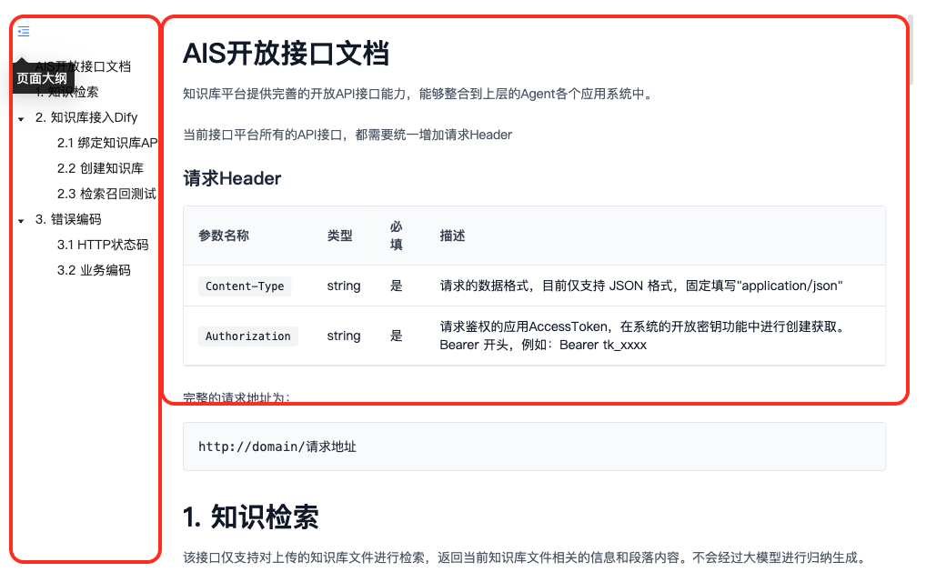The width and height of the screenshot is (926, 582).
Task: Click the page outline toggle icon
Action: [x=24, y=31]
